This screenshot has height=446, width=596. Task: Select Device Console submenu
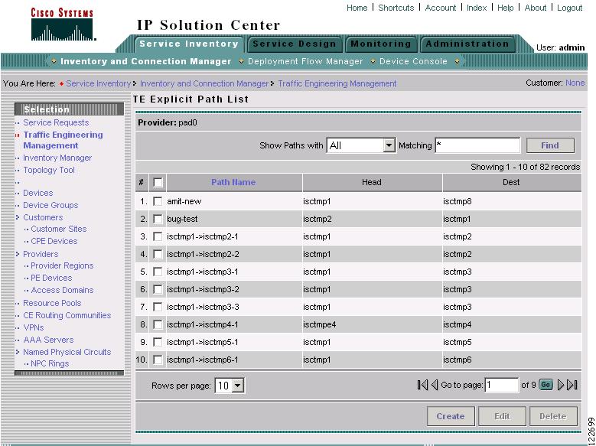coord(413,61)
